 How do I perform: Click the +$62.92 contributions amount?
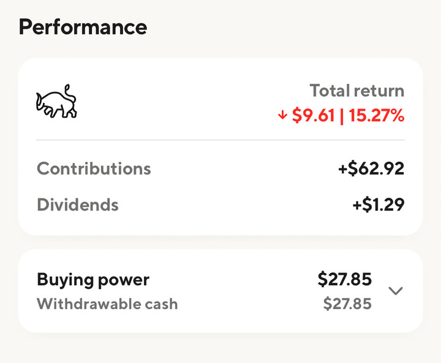click(x=371, y=168)
